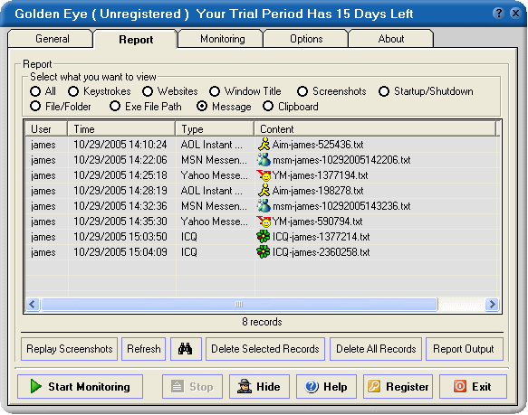
Task: Click the Hide button
Action: tap(259, 386)
